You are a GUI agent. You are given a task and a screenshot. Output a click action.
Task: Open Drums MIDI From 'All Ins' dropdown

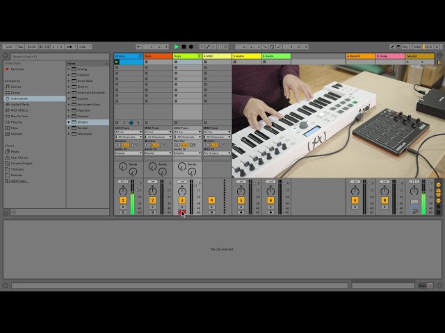pos(129,133)
